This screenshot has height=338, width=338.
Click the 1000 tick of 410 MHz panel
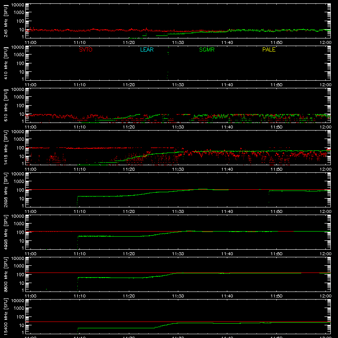click(19, 55)
